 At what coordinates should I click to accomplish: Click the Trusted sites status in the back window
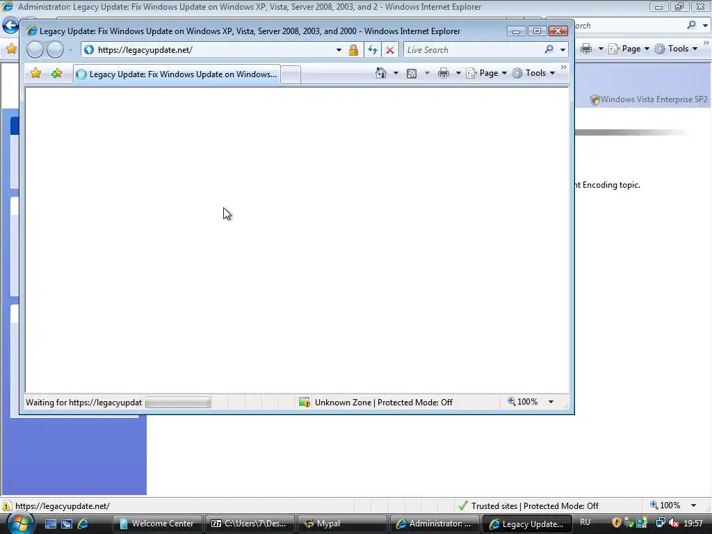(x=528, y=506)
